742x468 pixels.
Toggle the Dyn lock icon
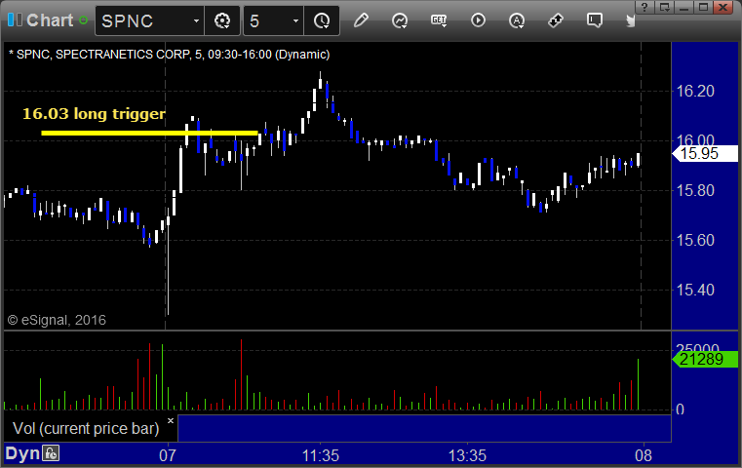[x=51, y=453]
